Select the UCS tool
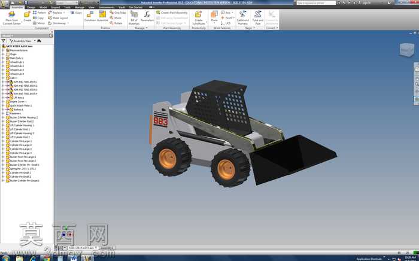 tap(226, 23)
